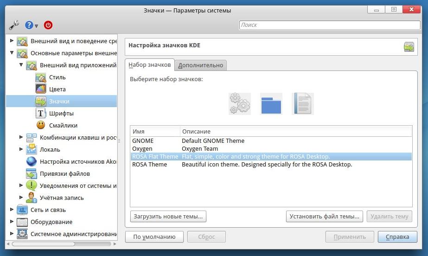The image size is (428, 256).
Task: Select the Цвета tree item label
Action: [57, 89]
